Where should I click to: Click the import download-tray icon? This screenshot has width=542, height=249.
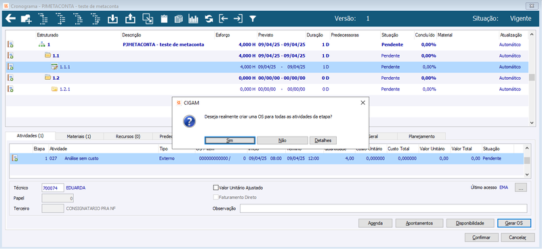tap(112, 19)
